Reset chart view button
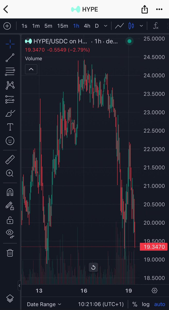This screenshot has width=169, height=310. 93,267
